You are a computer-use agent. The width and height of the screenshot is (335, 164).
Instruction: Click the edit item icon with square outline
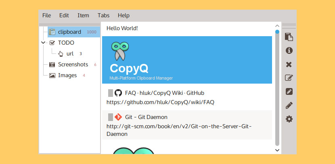click(x=289, y=78)
